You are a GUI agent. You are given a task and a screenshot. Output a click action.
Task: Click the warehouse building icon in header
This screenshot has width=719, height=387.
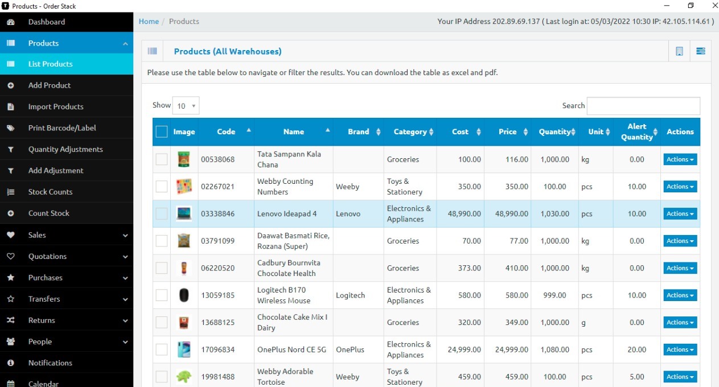679,51
